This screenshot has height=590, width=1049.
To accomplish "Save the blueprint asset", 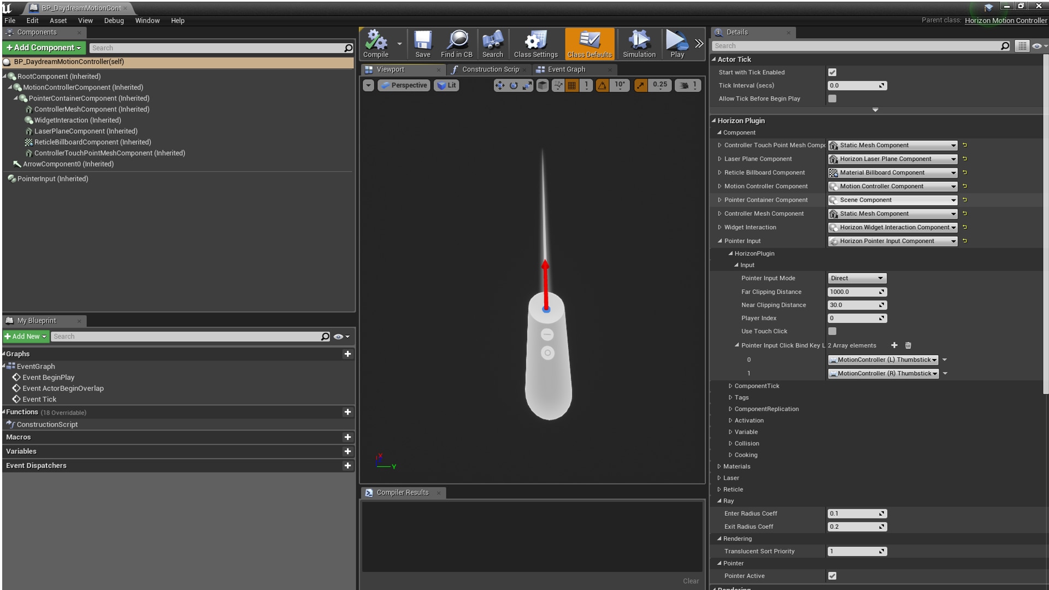I will click(x=422, y=44).
